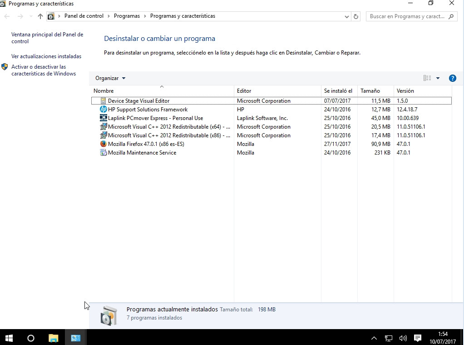464x345 pixels.
Task: Click the refresh button in address bar
Action: (356, 16)
